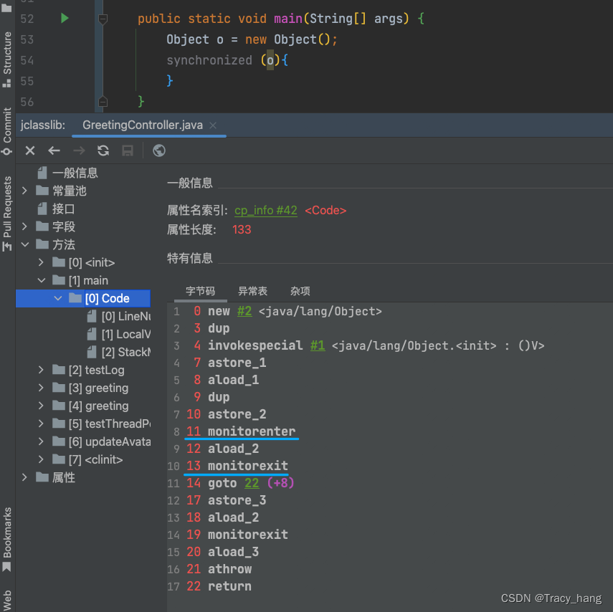
Task: Navigate forward with the right arrow icon
Action: click(79, 150)
